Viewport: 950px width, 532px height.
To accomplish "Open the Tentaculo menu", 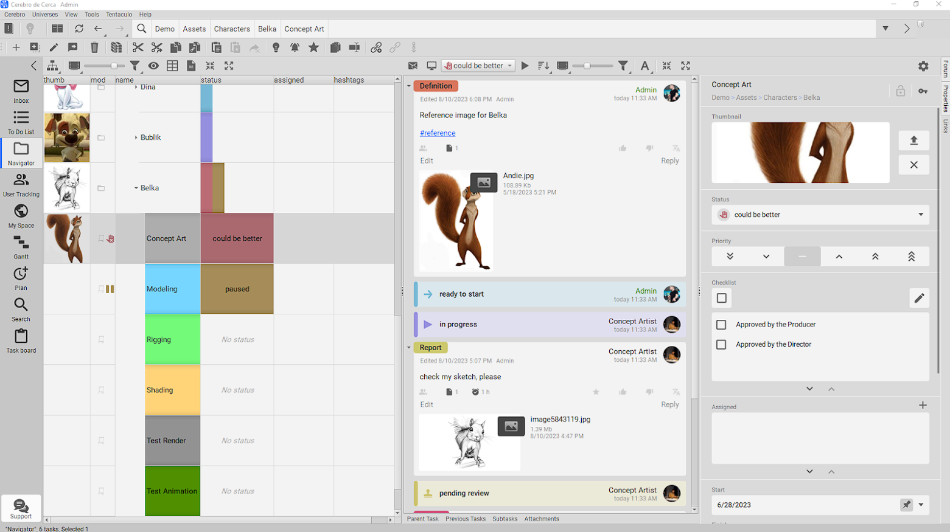I will click(x=119, y=15).
